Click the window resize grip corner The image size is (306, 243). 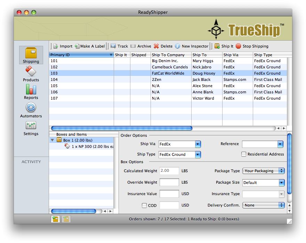290,221
